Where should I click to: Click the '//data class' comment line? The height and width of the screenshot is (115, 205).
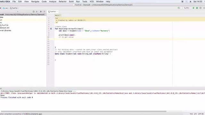tap(61, 27)
